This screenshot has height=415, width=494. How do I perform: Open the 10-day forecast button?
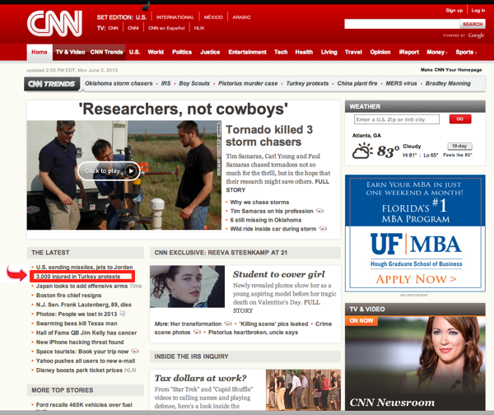[459, 146]
